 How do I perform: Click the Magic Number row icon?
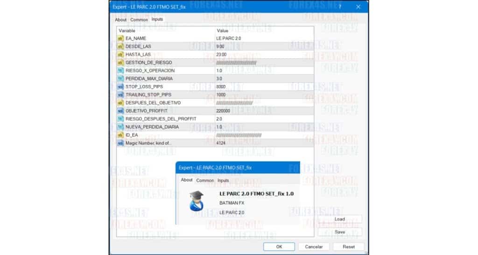(120, 143)
